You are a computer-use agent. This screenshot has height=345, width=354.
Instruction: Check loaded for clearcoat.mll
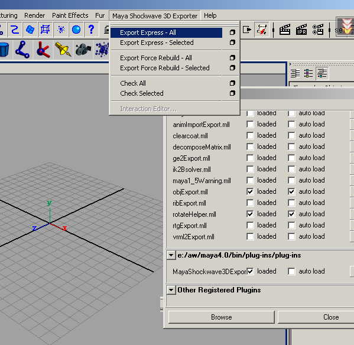pyautogui.click(x=250, y=135)
